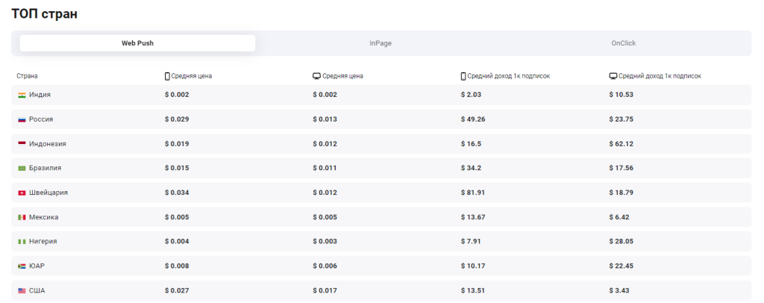764x303 pixels.
Task: Click the $ 17.56 value in Бразилия row
Action: click(621, 168)
